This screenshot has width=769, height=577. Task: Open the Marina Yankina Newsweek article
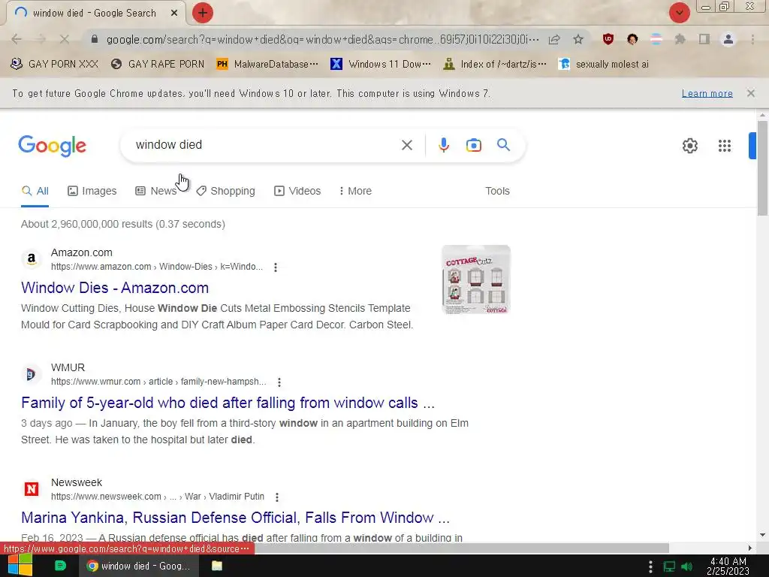click(x=235, y=518)
